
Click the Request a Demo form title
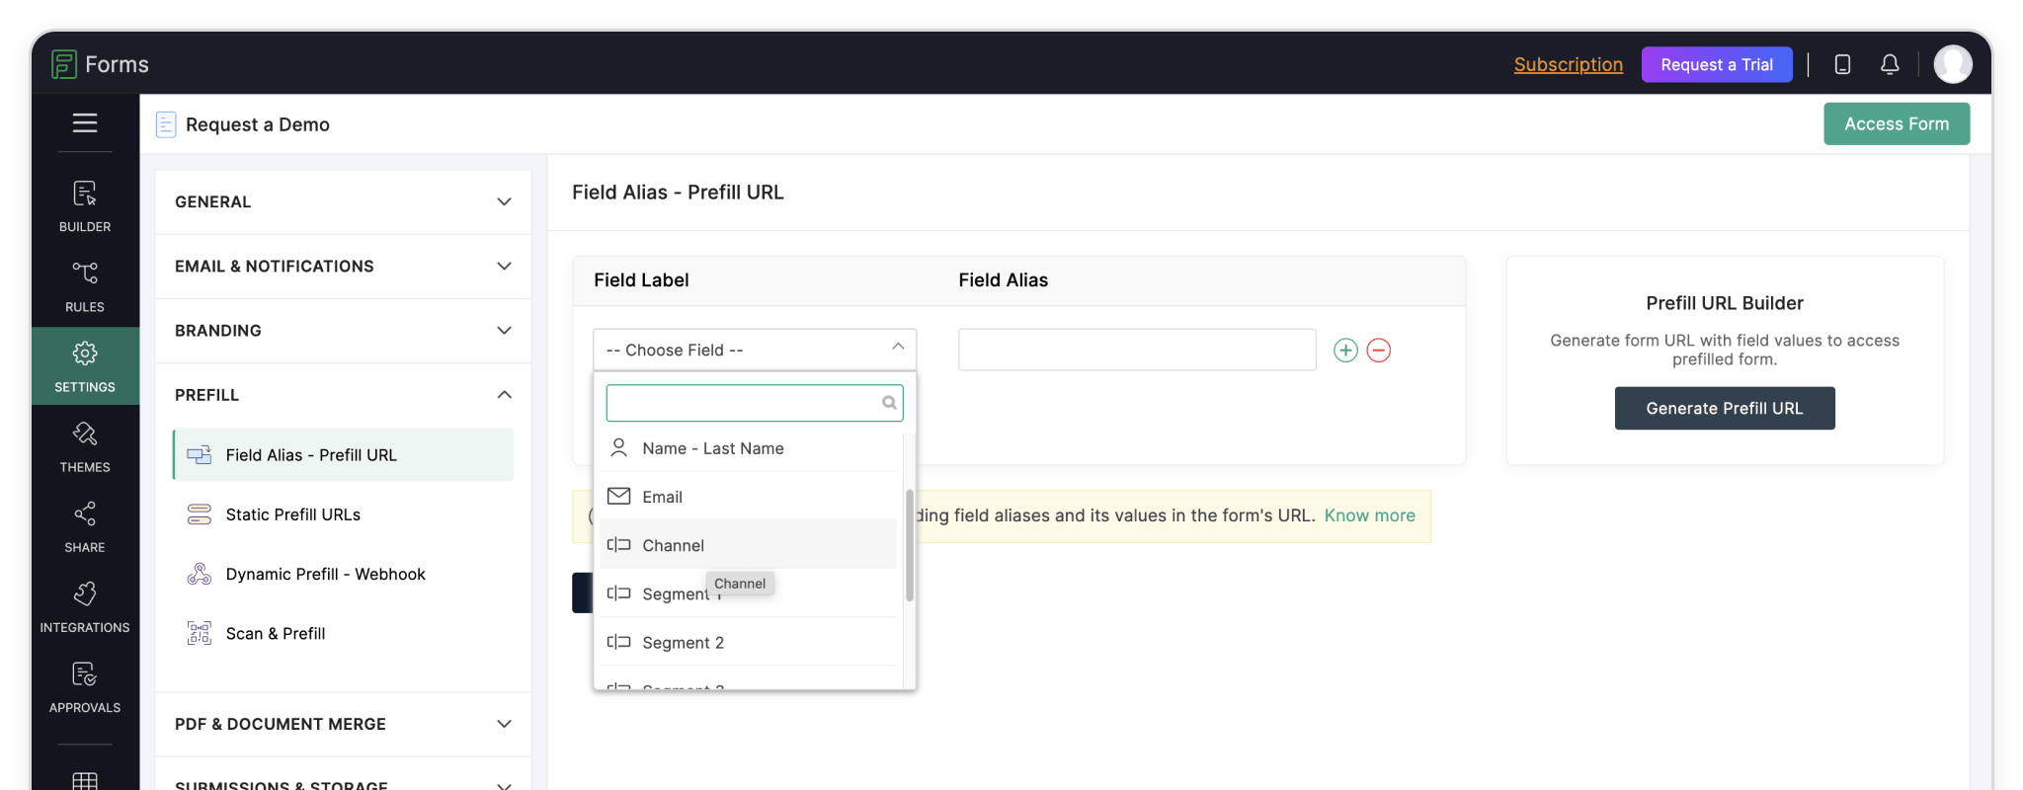point(258,124)
